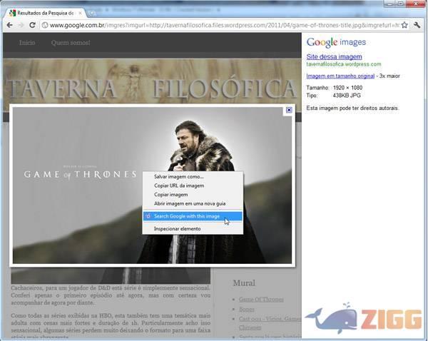Close the image preview overlay
Viewport: 428px width, 341px height.
click(289, 110)
